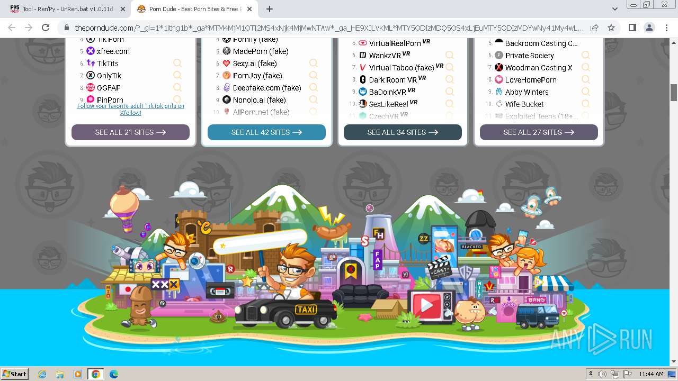
Task: Open the Chrome profile avatar
Action: (649, 28)
